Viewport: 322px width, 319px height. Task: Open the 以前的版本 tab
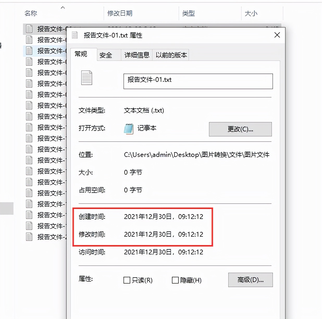coord(171,55)
